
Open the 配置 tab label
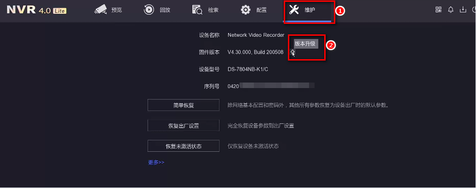(261, 10)
